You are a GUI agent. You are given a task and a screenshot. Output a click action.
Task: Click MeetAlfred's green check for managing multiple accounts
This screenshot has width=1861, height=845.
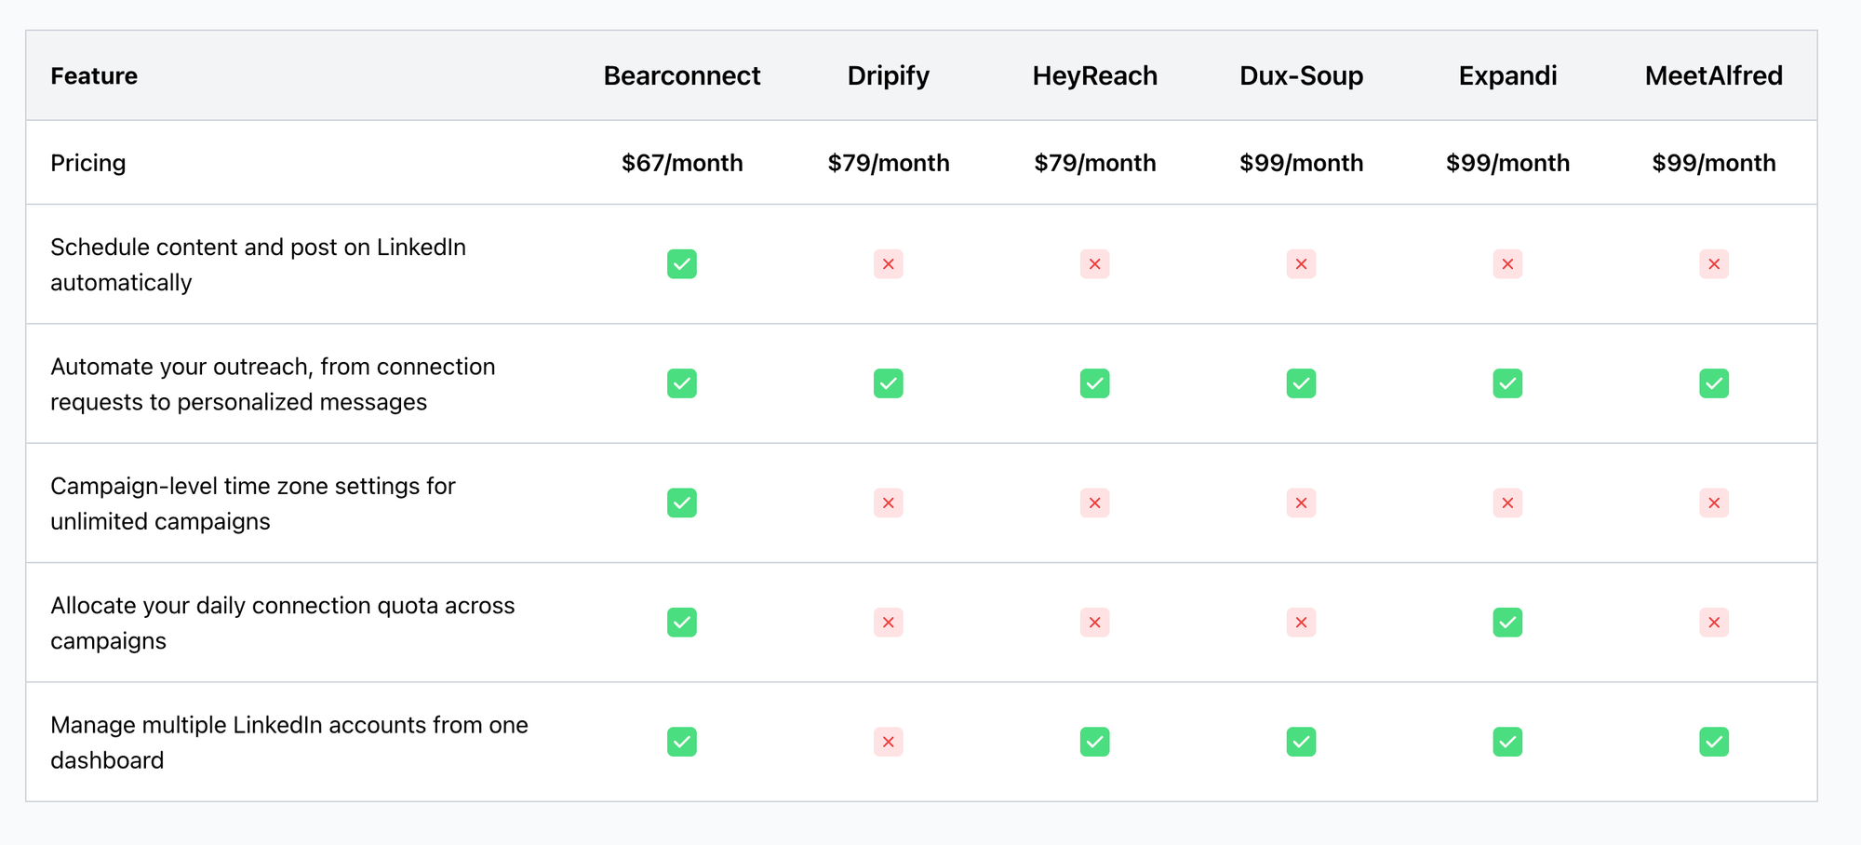pos(1714,742)
